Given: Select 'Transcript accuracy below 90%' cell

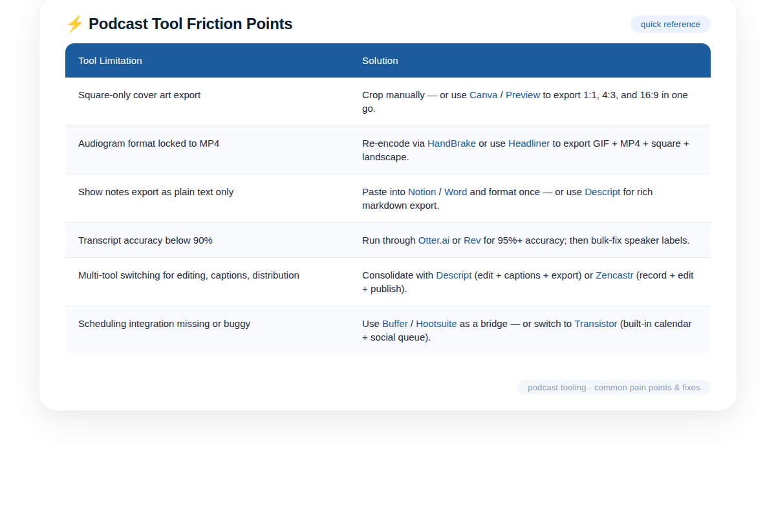Looking at the screenshot, I should click(207, 240).
